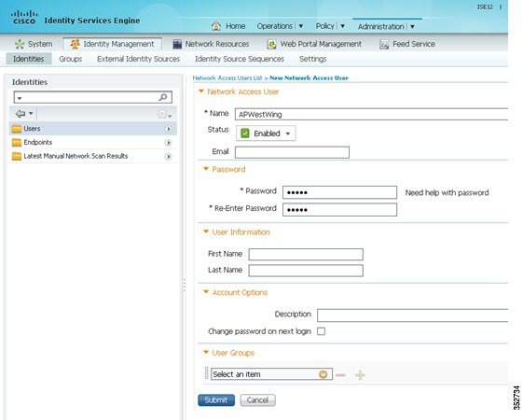Click the Name field containing APWestWing
523x420 pixels.
point(371,115)
